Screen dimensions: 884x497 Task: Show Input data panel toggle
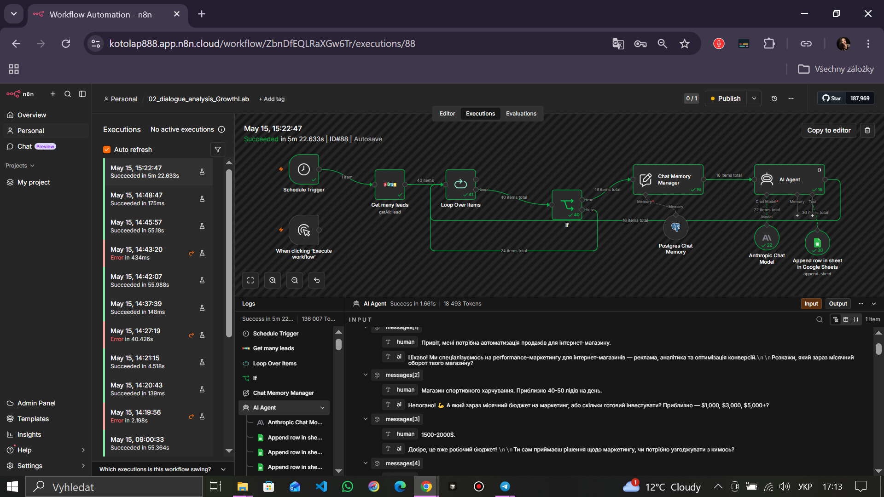(x=811, y=304)
